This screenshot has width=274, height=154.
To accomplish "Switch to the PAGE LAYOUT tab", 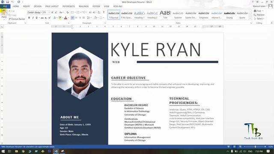I will click(52, 6).
